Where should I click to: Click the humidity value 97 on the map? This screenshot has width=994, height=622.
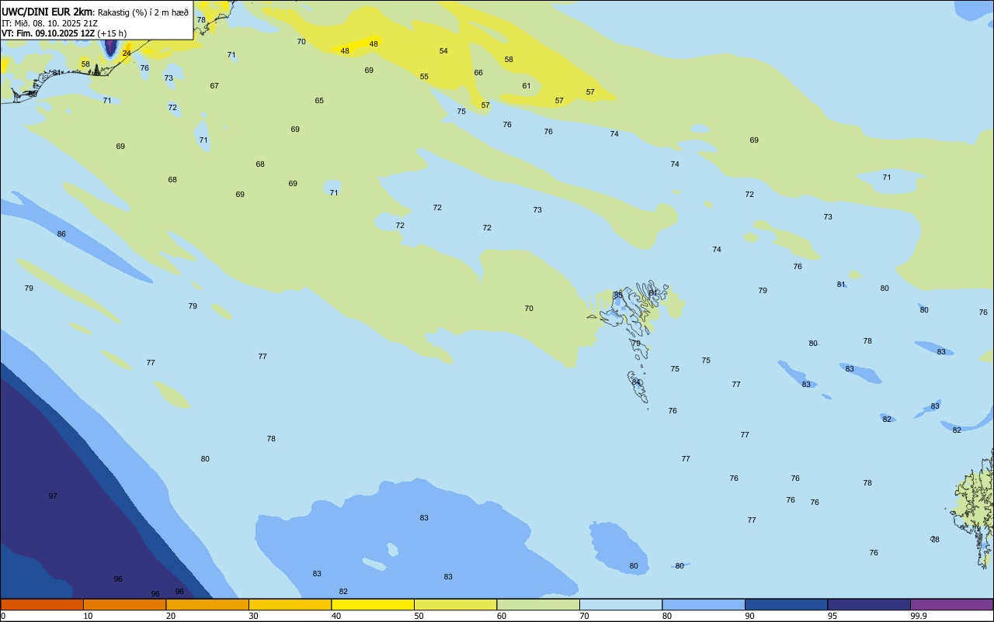click(53, 496)
